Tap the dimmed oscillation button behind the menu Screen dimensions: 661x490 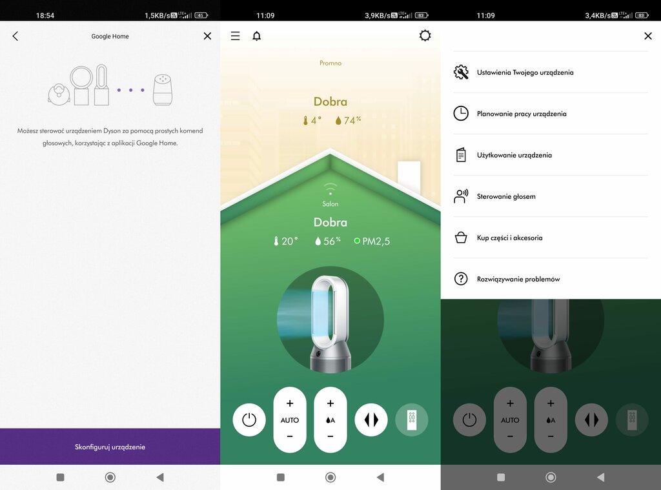point(591,420)
